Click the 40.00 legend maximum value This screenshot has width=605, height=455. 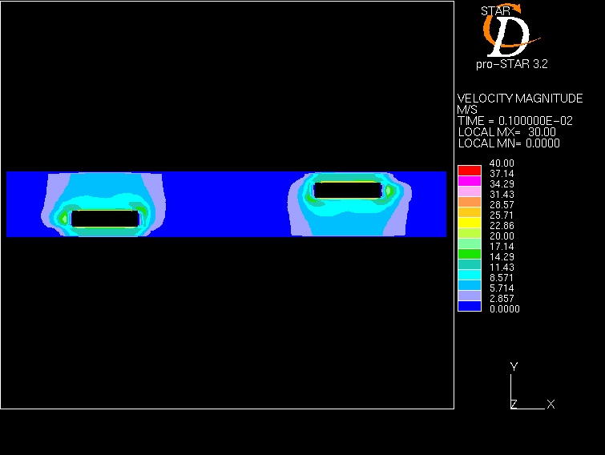[x=502, y=163]
